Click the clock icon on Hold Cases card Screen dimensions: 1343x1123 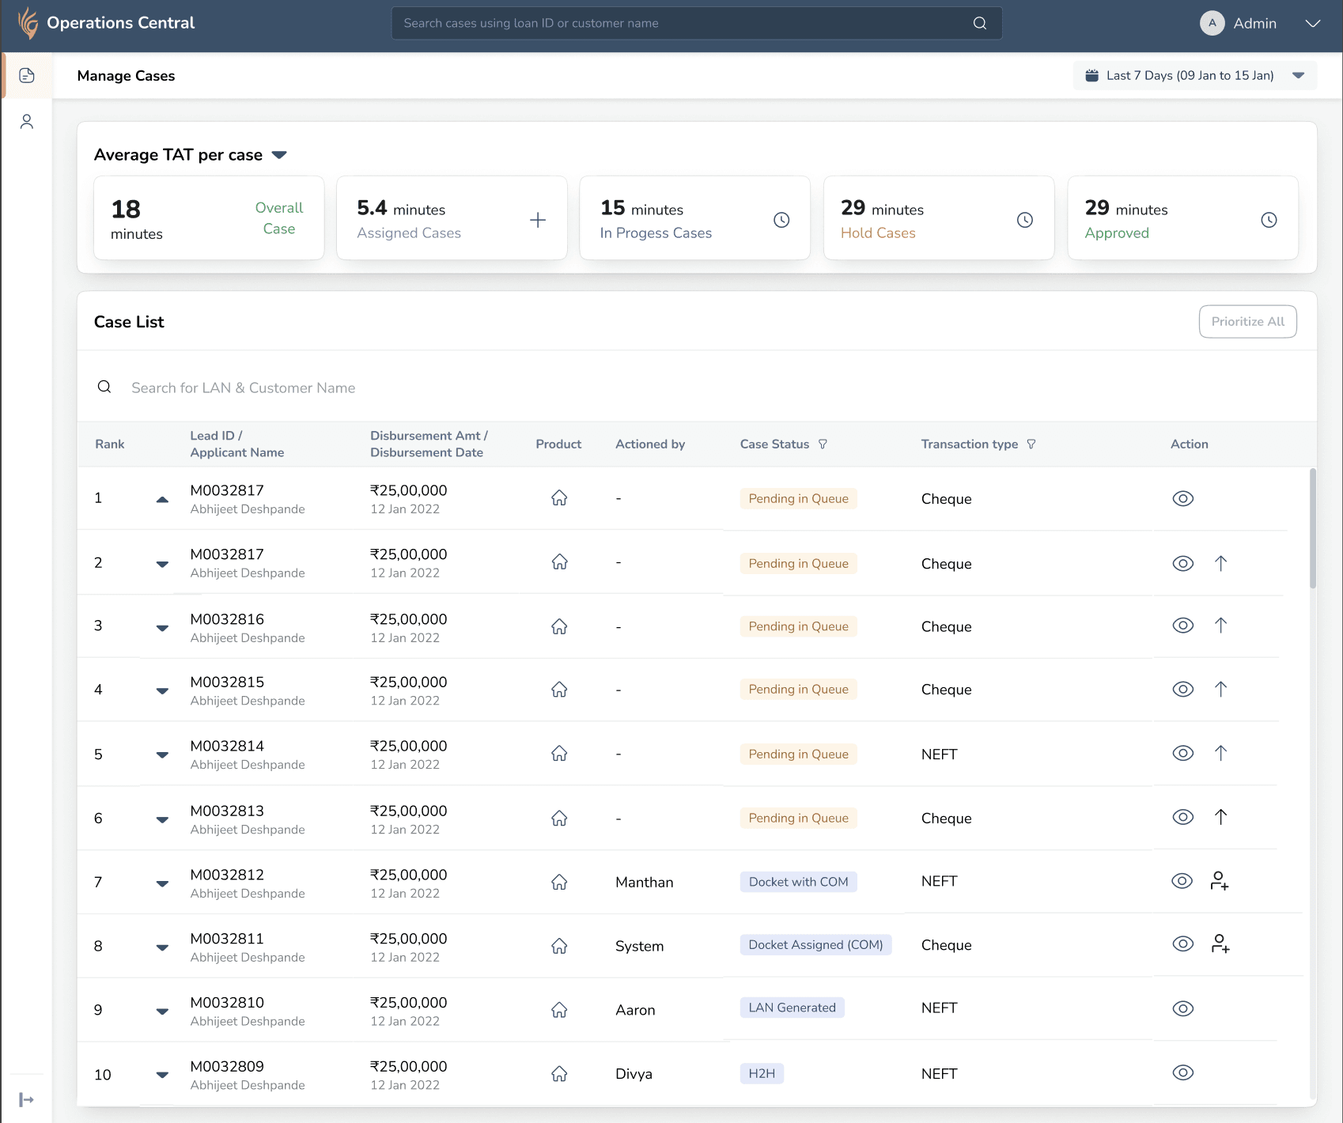tap(1024, 220)
